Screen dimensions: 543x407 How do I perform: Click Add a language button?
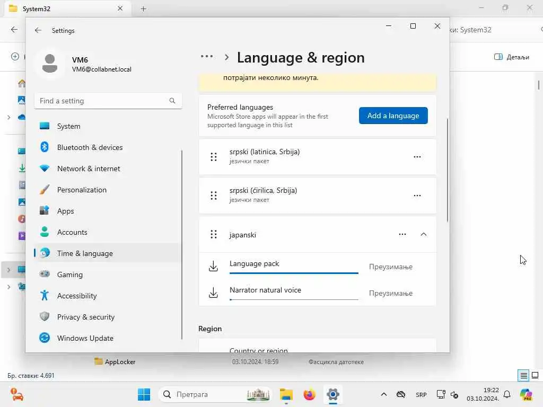[393, 116]
